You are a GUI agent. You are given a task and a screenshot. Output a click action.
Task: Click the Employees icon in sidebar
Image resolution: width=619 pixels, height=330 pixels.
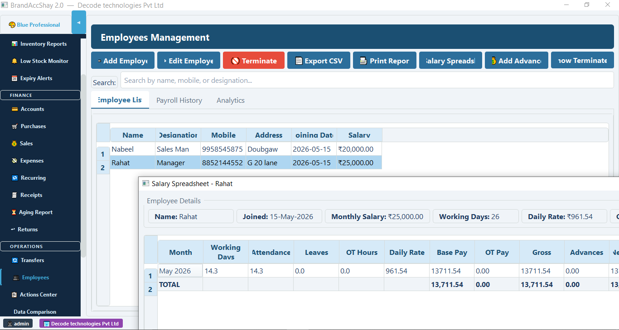click(16, 277)
